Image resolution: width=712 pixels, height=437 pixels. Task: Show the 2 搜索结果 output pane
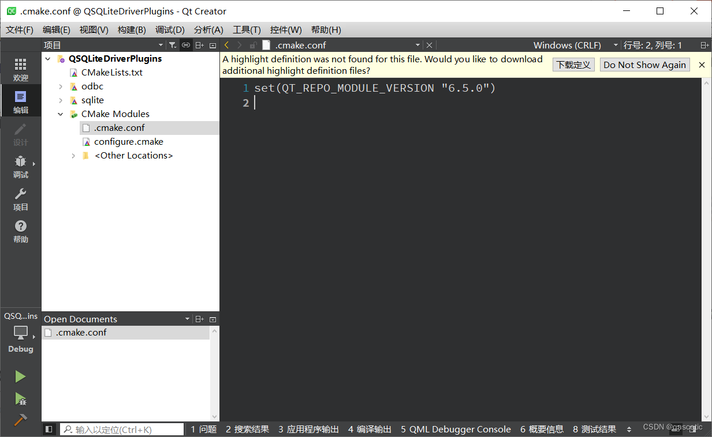point(247,429)
